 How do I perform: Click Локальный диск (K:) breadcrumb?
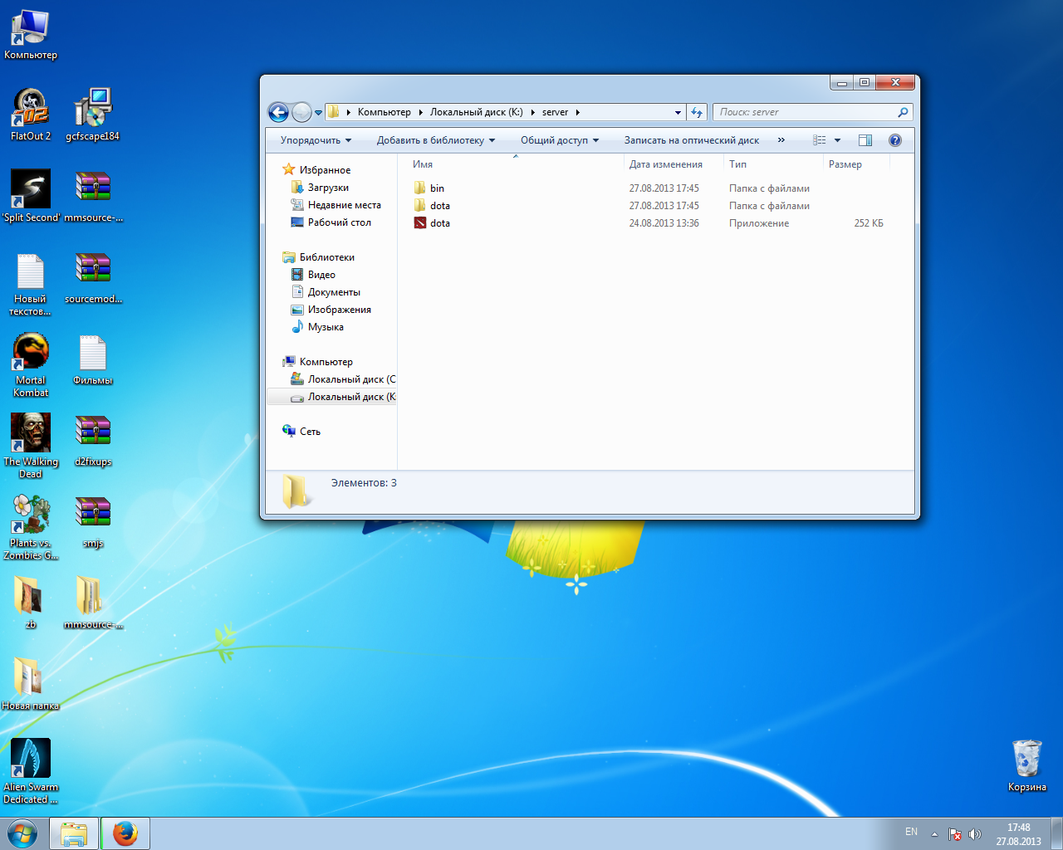tap(476, 112)
